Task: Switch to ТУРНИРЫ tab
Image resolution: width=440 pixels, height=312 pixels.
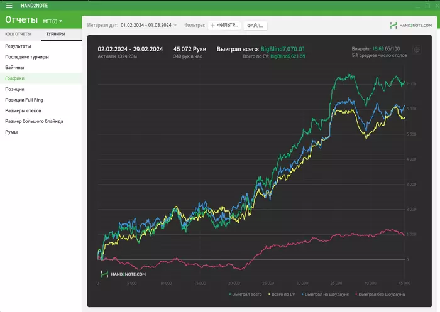Action: pos(55,34)
